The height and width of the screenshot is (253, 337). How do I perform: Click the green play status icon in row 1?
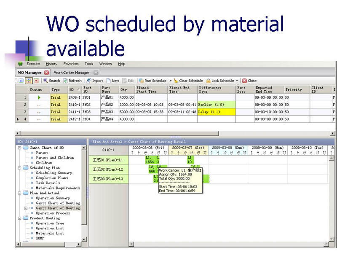pyautogui.click(x=39, y=97)
